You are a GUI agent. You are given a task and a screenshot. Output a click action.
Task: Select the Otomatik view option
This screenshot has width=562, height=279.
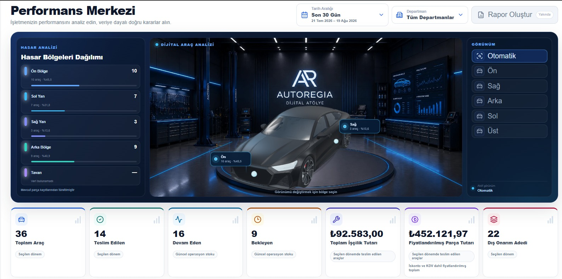[x=509, y=56]
